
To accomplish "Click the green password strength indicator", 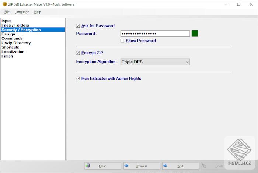I will 195,33.
